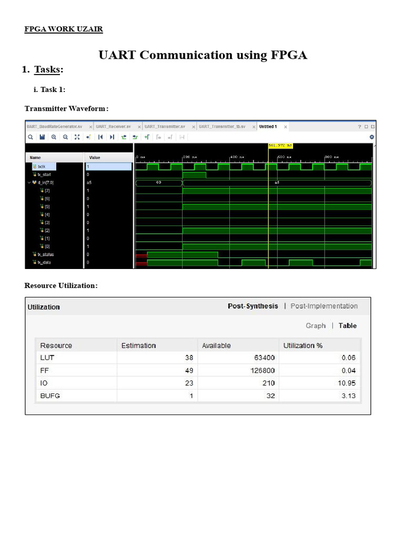The width and height of the screenshot is (404, 538).
Task: Click the a5 value of d_in
Action: pyautogui.click(x=89, y=182)
